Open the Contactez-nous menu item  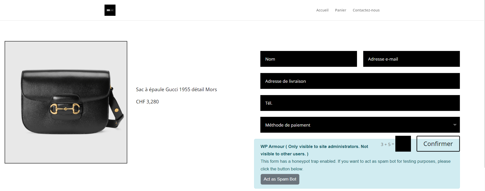[x=366, y=10]
